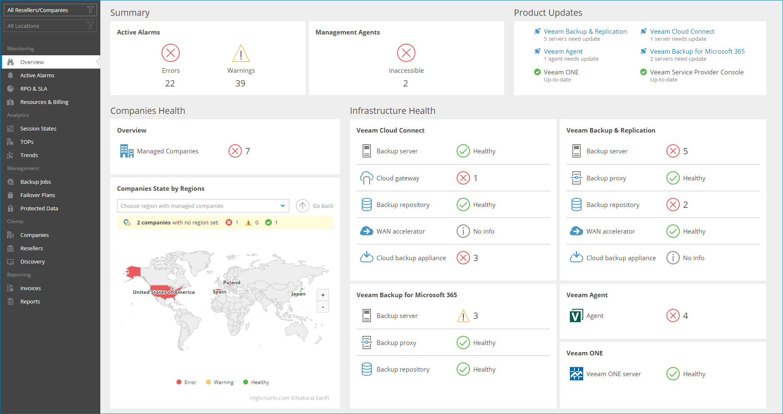Click the green V Agent icon
This screenshot has width=783, height=414.
(577, 315)
